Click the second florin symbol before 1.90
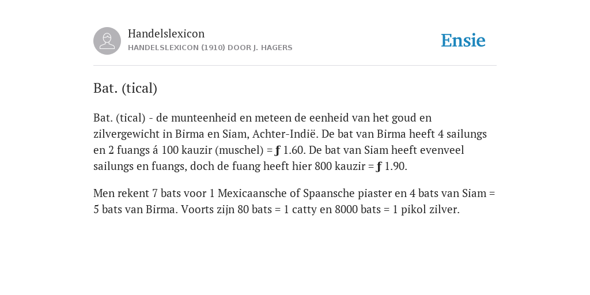This screenshot has width=590, height=295. (x=379, y=167)
